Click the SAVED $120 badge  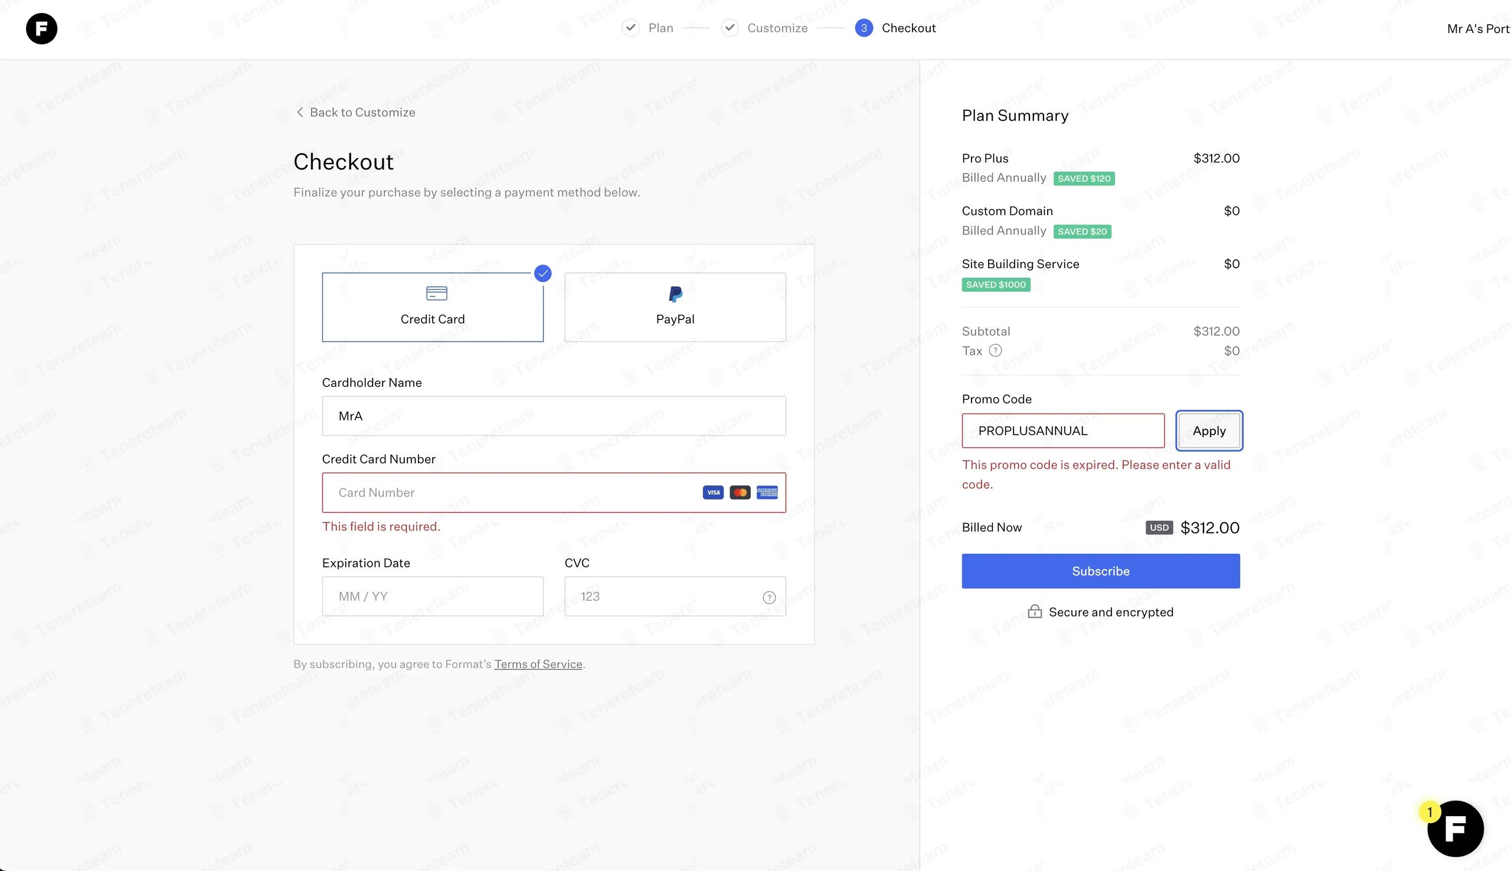(x=1084, y=178)
